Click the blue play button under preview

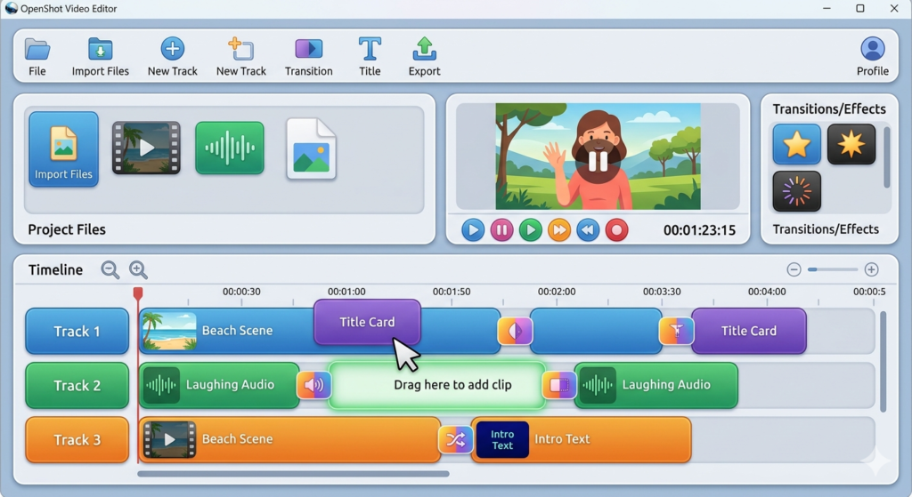473,230
